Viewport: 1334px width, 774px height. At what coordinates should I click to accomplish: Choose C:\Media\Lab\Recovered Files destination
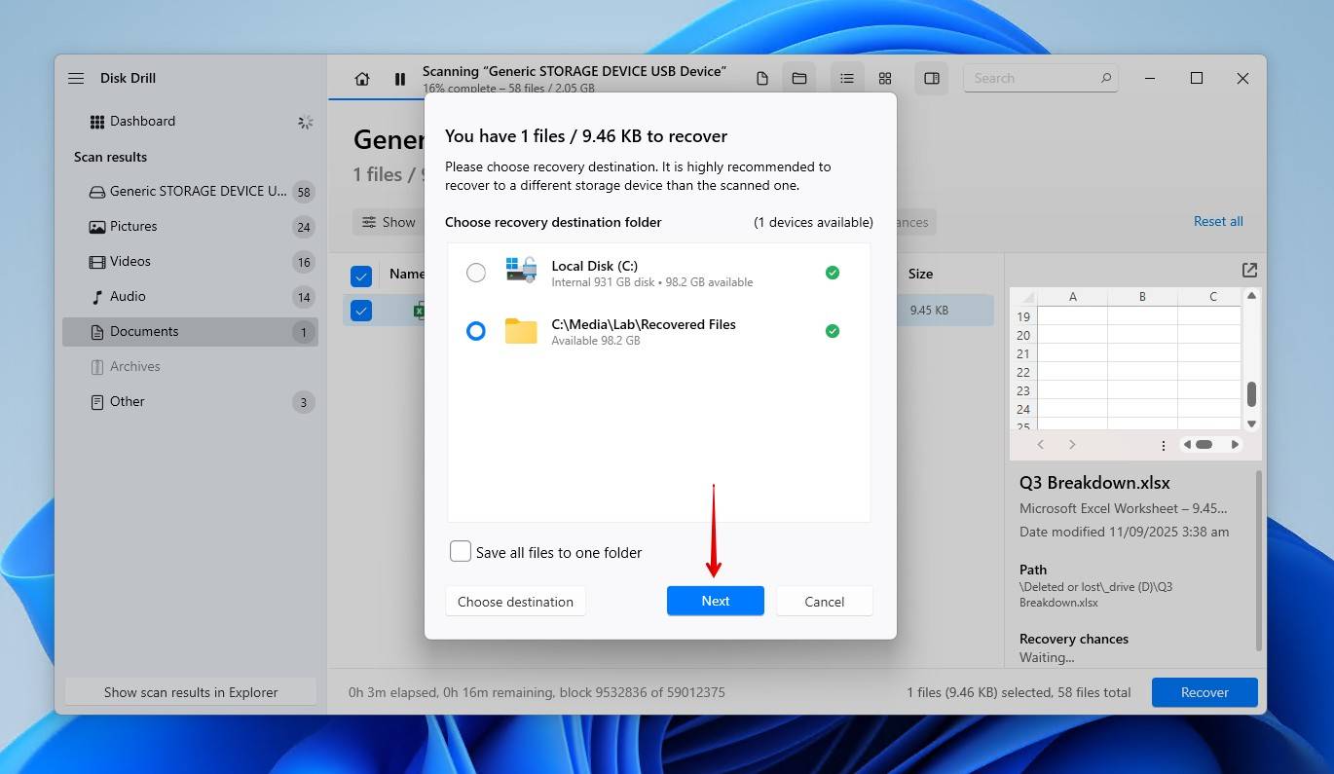[476, 331]
